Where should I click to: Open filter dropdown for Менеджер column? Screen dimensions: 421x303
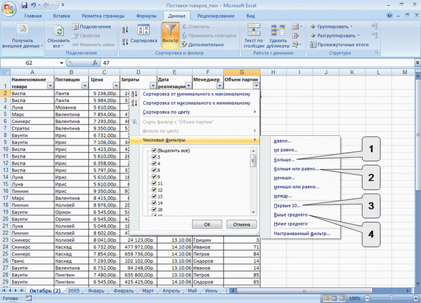[220, 86]
